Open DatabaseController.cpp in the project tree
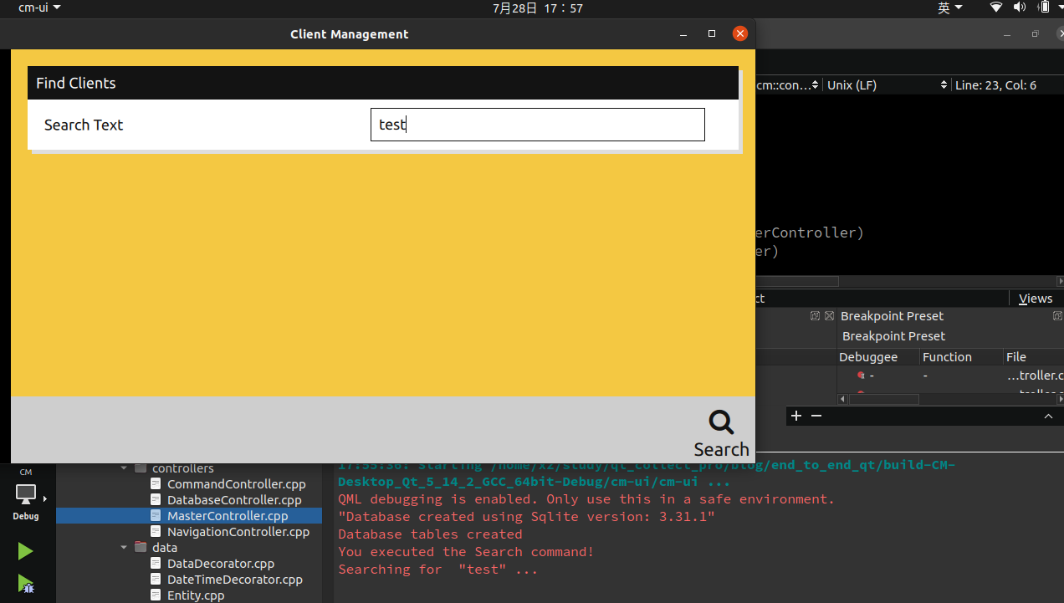The width and height of the screenshot is (1064, 603). (x=234, y=500)
